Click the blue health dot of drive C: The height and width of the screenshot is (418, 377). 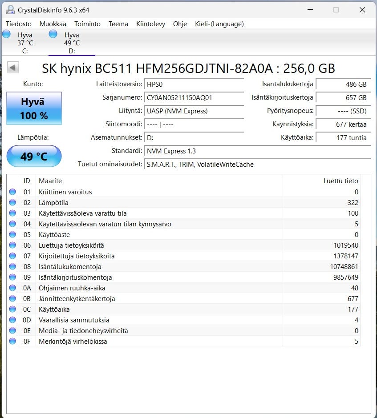(6, 34)
